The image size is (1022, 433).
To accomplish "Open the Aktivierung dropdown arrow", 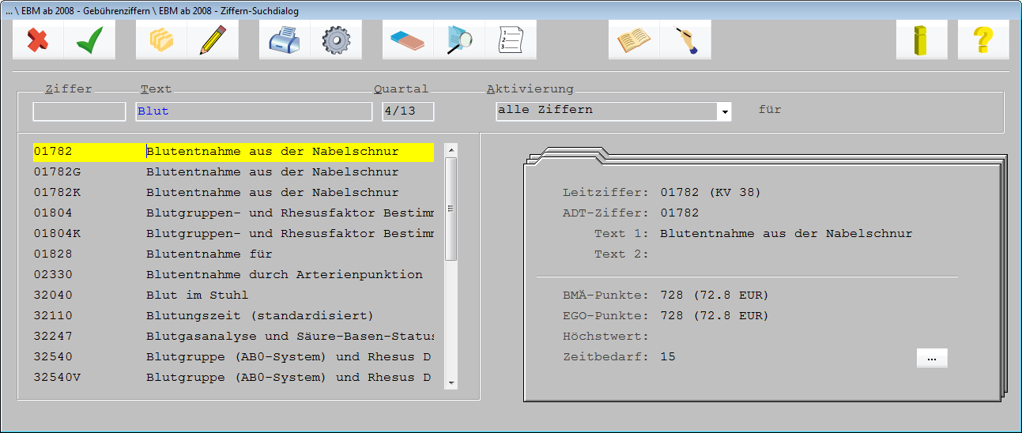I will coord(724,112).
